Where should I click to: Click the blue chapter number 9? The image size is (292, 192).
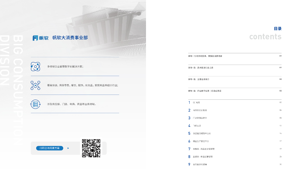click(189, 164)
